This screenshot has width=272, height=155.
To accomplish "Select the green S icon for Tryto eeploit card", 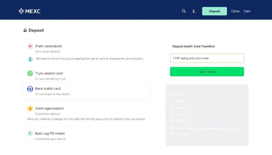I will [x=30, y=73].
